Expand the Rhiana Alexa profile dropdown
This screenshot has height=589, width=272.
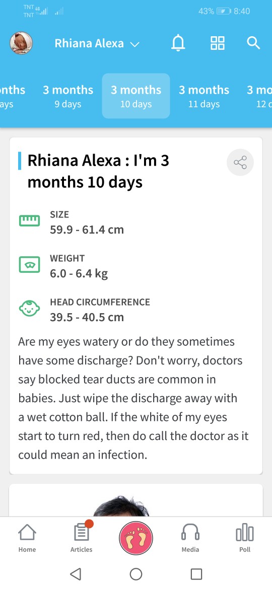click(x=97, y=44)
